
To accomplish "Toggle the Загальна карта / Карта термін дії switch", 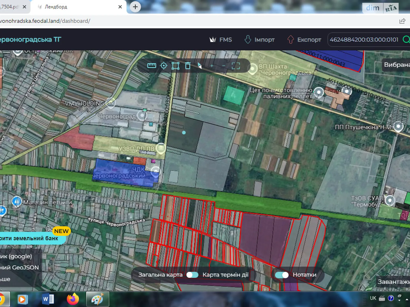I will coord(192,275).
